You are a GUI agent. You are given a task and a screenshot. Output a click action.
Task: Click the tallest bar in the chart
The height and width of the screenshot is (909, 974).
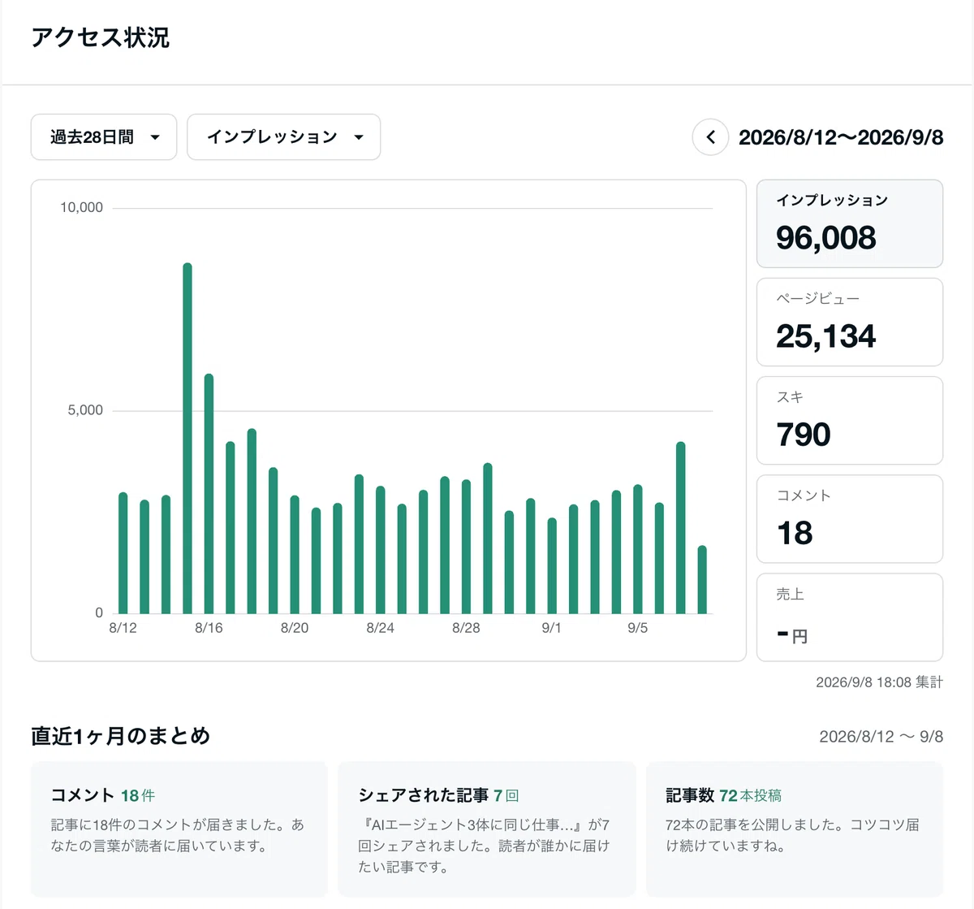(187, 439)
